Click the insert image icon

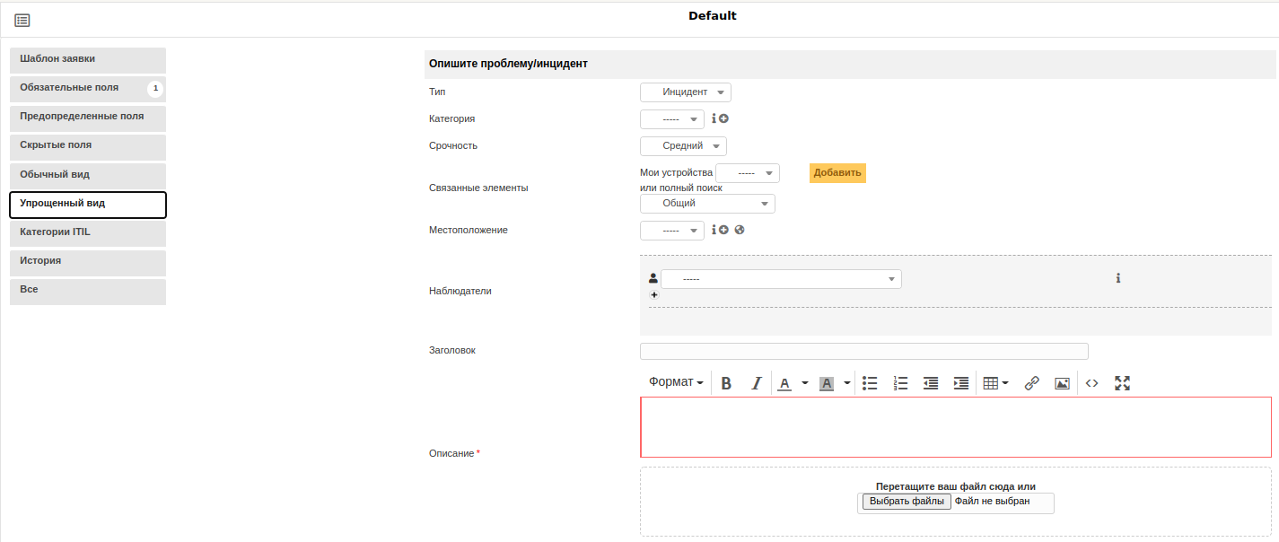(1062, 383)
